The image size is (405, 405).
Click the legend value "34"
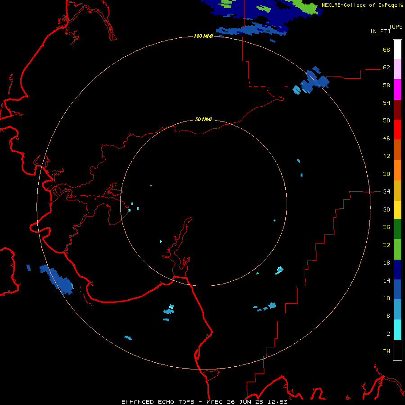(x=387, y=192)
